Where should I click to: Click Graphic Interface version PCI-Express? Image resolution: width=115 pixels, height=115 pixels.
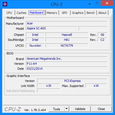click(x=72, y=81)
